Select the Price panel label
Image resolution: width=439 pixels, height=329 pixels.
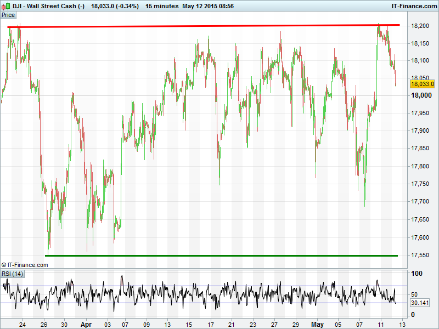8,15
